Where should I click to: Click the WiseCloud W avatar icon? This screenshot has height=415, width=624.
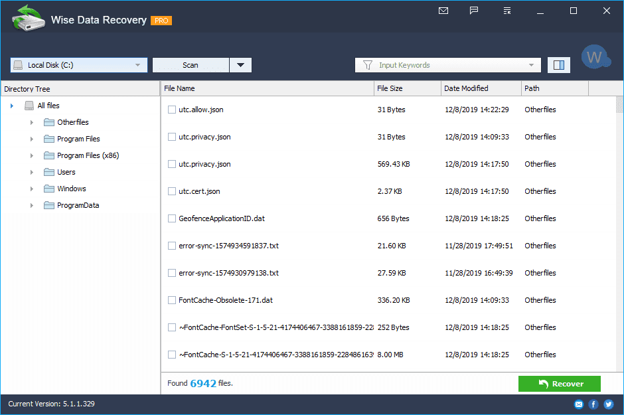(x=595, y=56)
